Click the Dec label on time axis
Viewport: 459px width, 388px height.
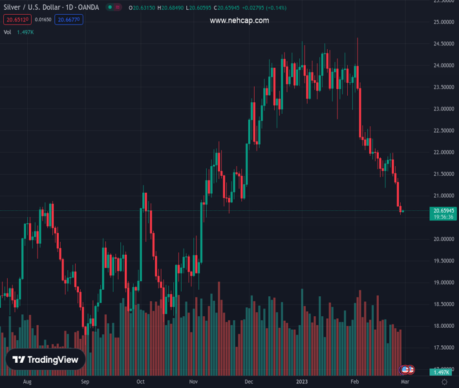(248, 382)
